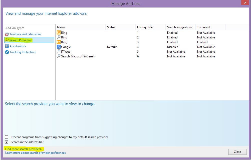Click the magnifier icon of Bing row 2
This screenshot has height=160, width=251.
pyautogui.click(x=59, y=37)
